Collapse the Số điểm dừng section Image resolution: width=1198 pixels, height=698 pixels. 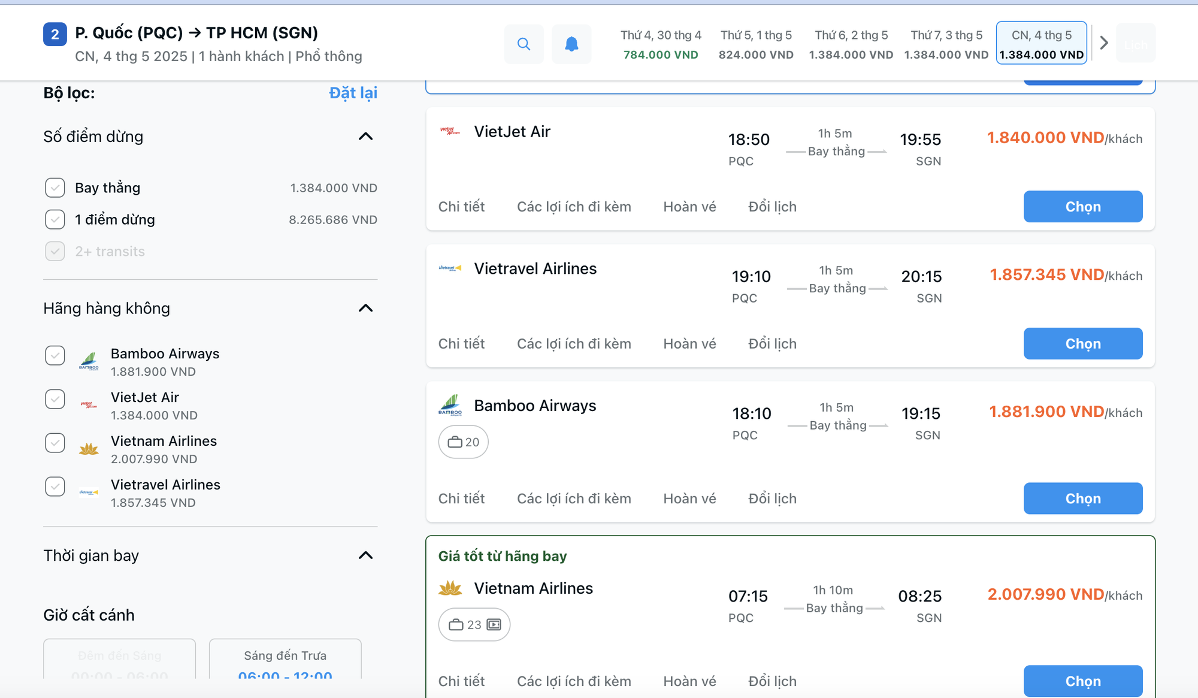pos(365,137)
